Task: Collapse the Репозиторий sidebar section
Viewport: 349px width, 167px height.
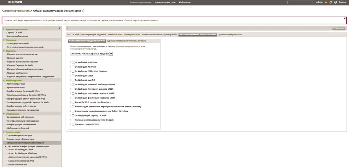Action: (4, 132)
